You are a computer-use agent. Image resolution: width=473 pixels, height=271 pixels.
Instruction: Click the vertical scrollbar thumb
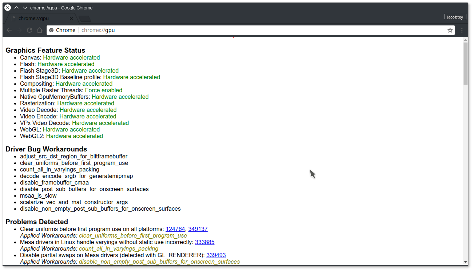(x=465, y=64)
